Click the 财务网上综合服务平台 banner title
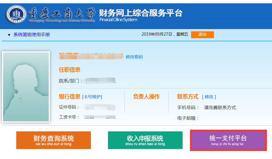The height and width of the screenshot is (159, 272). (140, 13)
